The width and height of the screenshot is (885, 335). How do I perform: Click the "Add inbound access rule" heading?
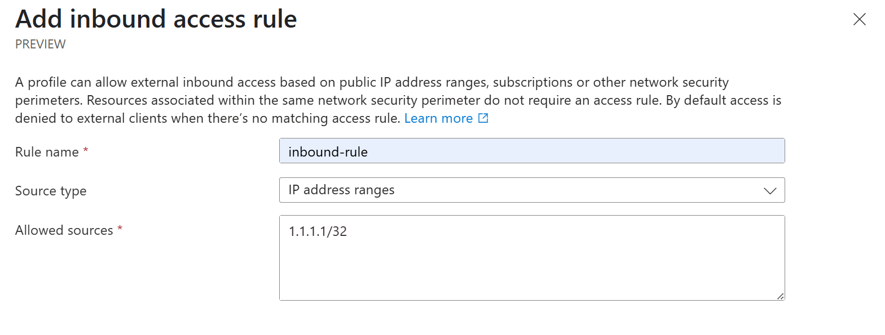pyautogui.click(x=156, y=19)
